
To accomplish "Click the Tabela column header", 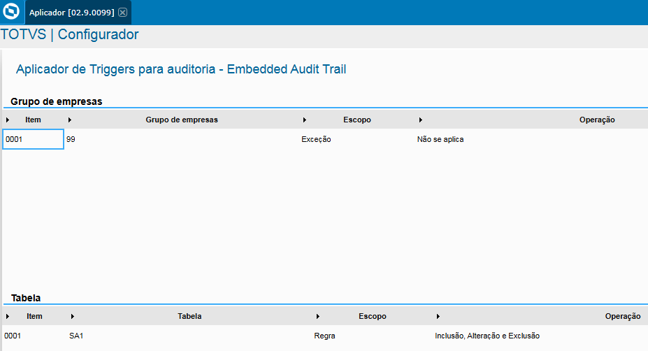I will [189, 316].
